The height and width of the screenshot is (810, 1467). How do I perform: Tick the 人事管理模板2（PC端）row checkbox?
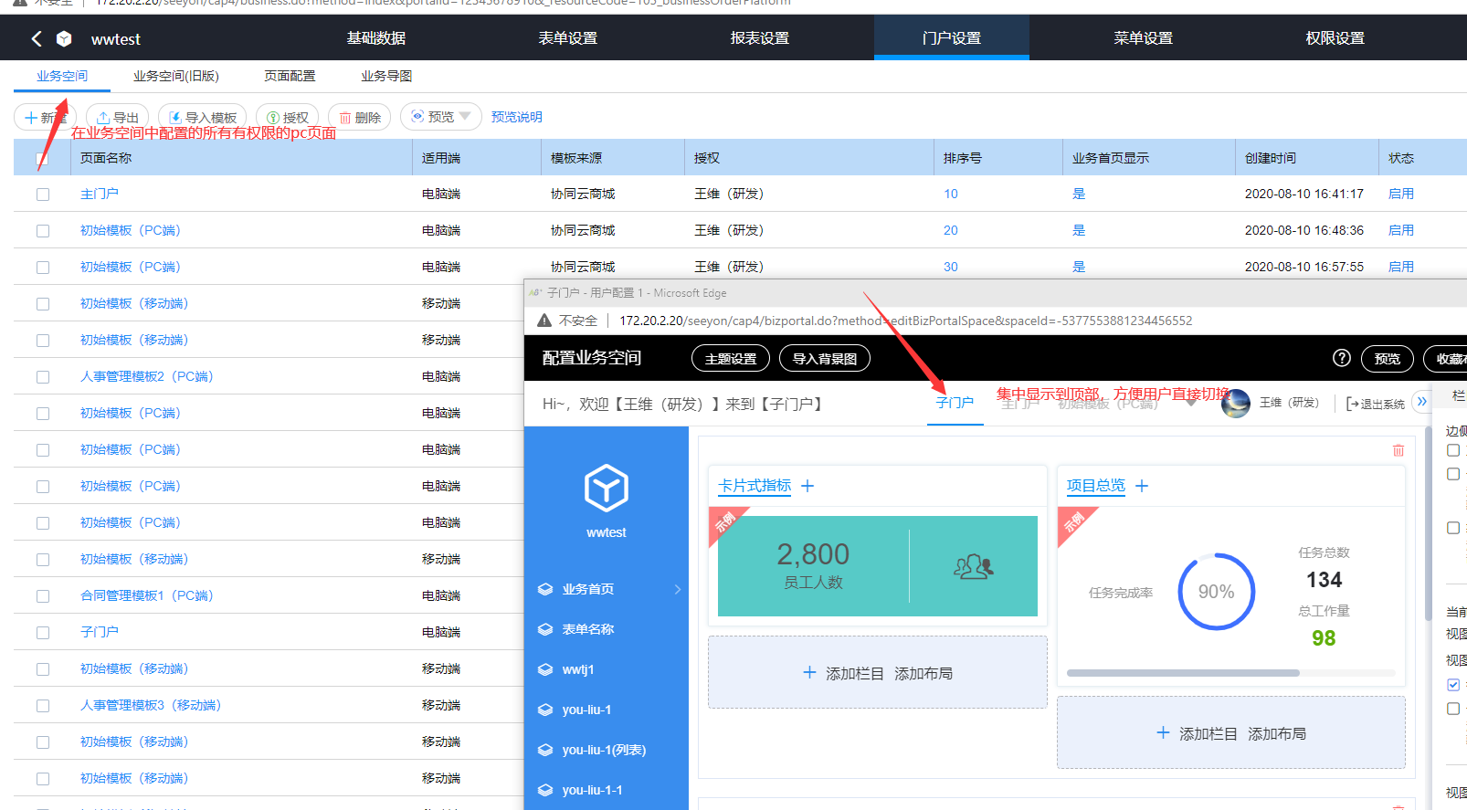coord(43,377)
